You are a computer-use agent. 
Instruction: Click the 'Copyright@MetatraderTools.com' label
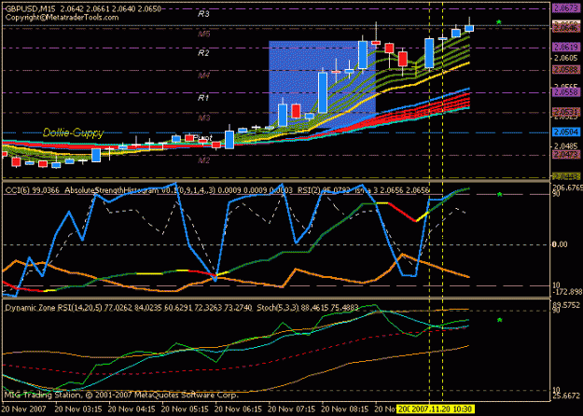62,18
